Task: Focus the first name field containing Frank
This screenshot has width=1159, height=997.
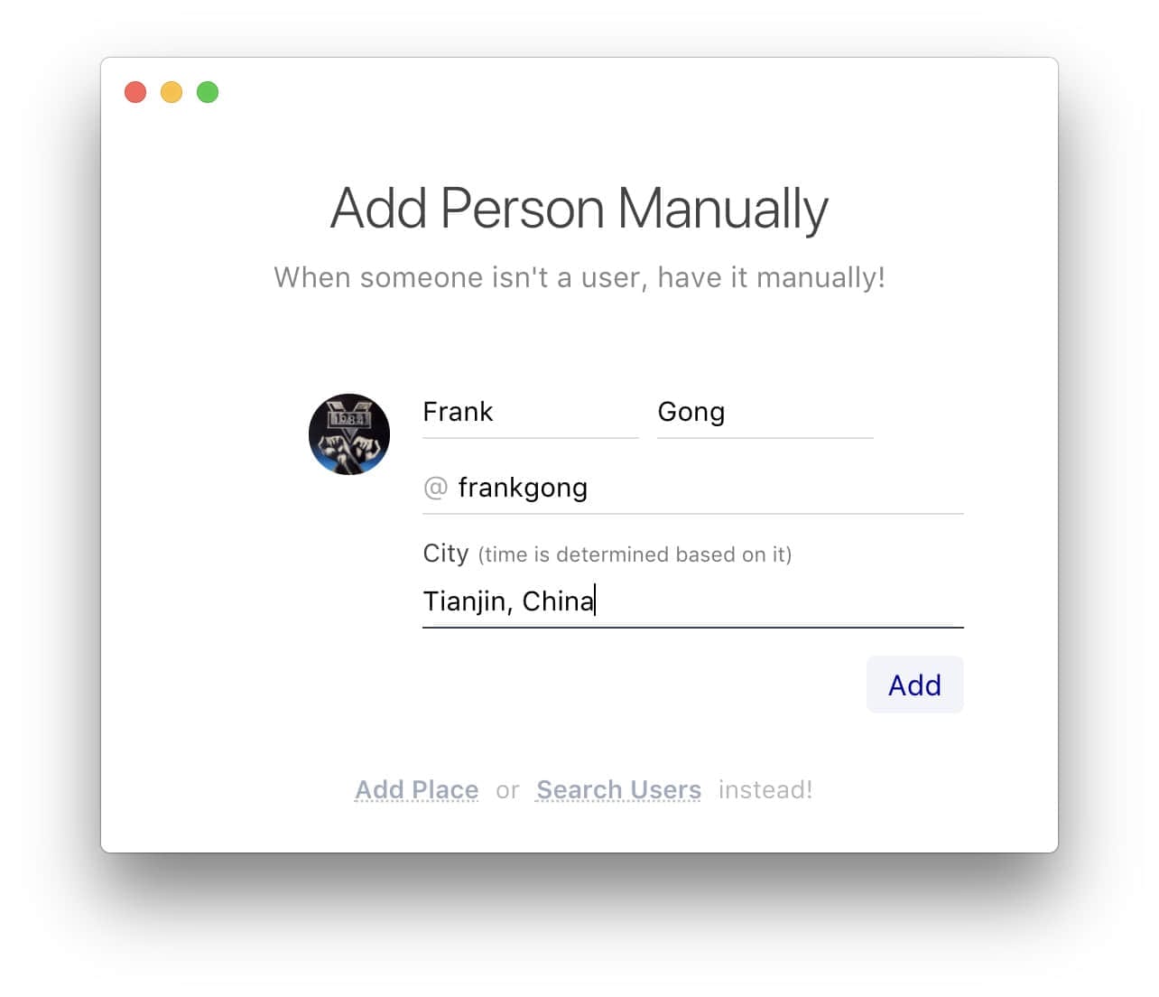Action: click(531, 413)
